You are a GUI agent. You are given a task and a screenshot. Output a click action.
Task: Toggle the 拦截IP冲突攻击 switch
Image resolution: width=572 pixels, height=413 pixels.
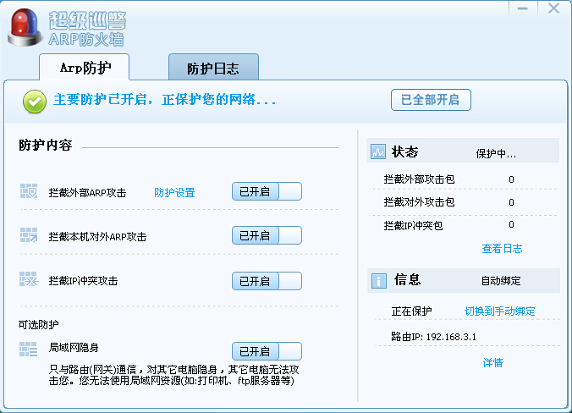point(267,281)
